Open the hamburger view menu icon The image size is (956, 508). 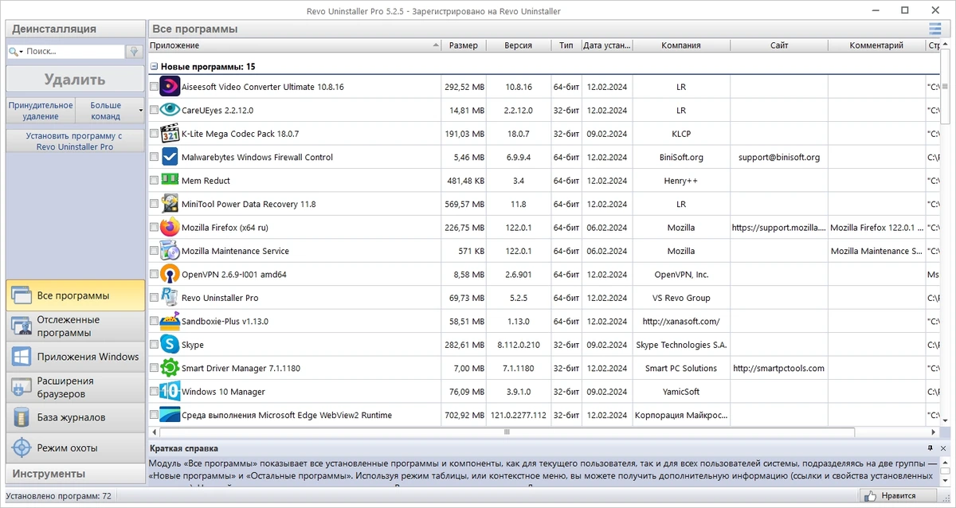point(934,29)
